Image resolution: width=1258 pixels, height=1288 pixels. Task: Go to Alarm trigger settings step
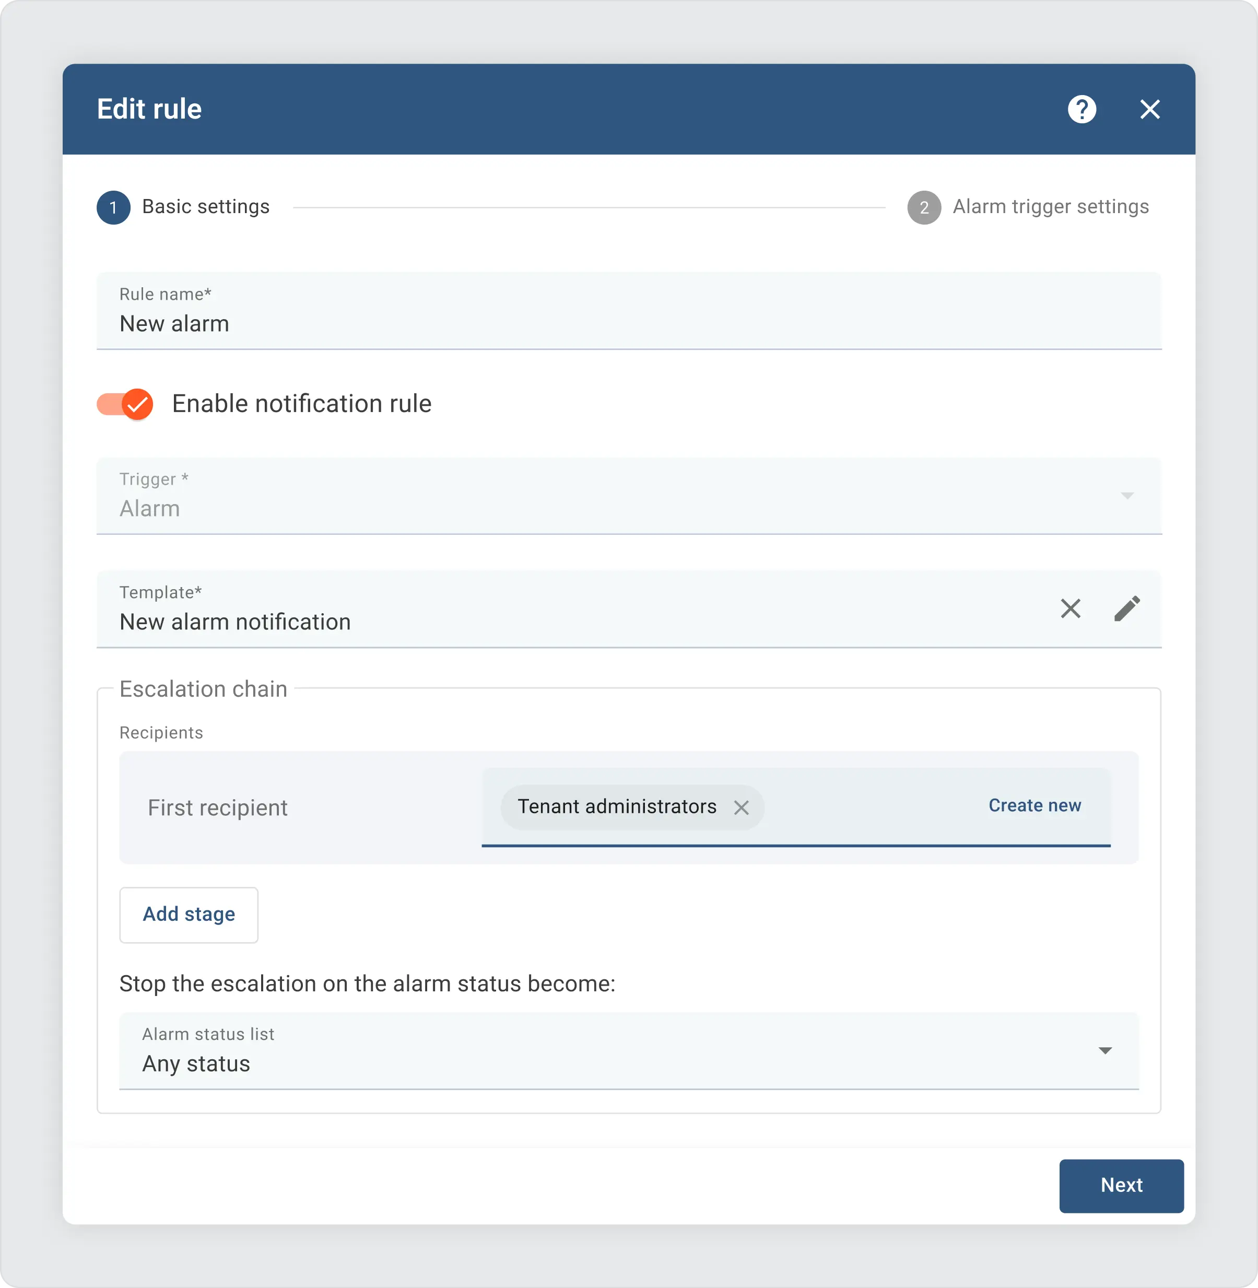[x=1050, y=207]
